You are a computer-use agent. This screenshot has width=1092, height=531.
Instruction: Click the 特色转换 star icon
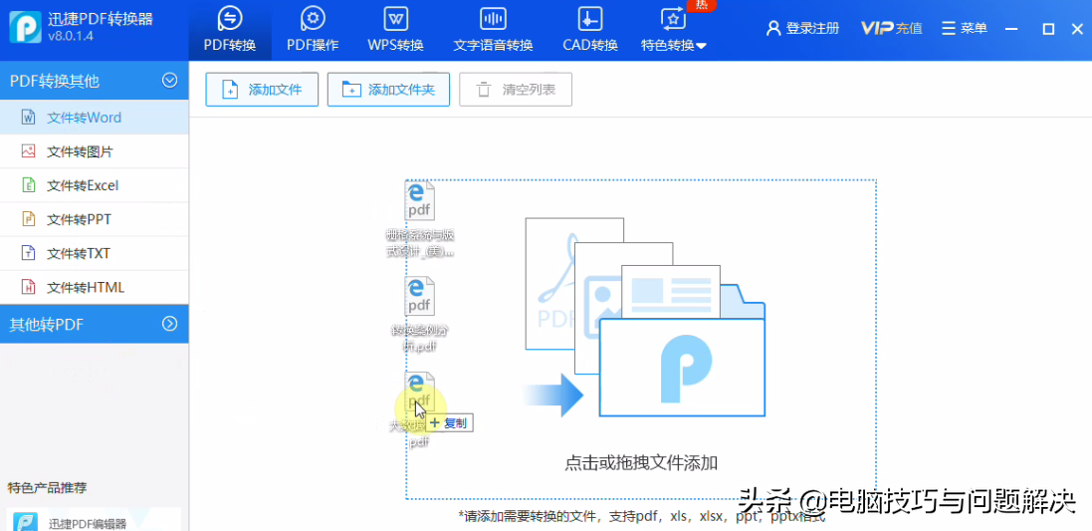673,18
